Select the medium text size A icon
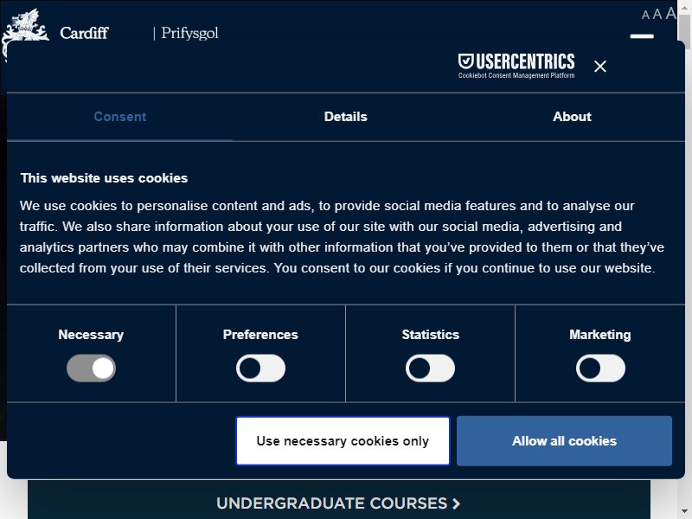 tap(657, 14)
